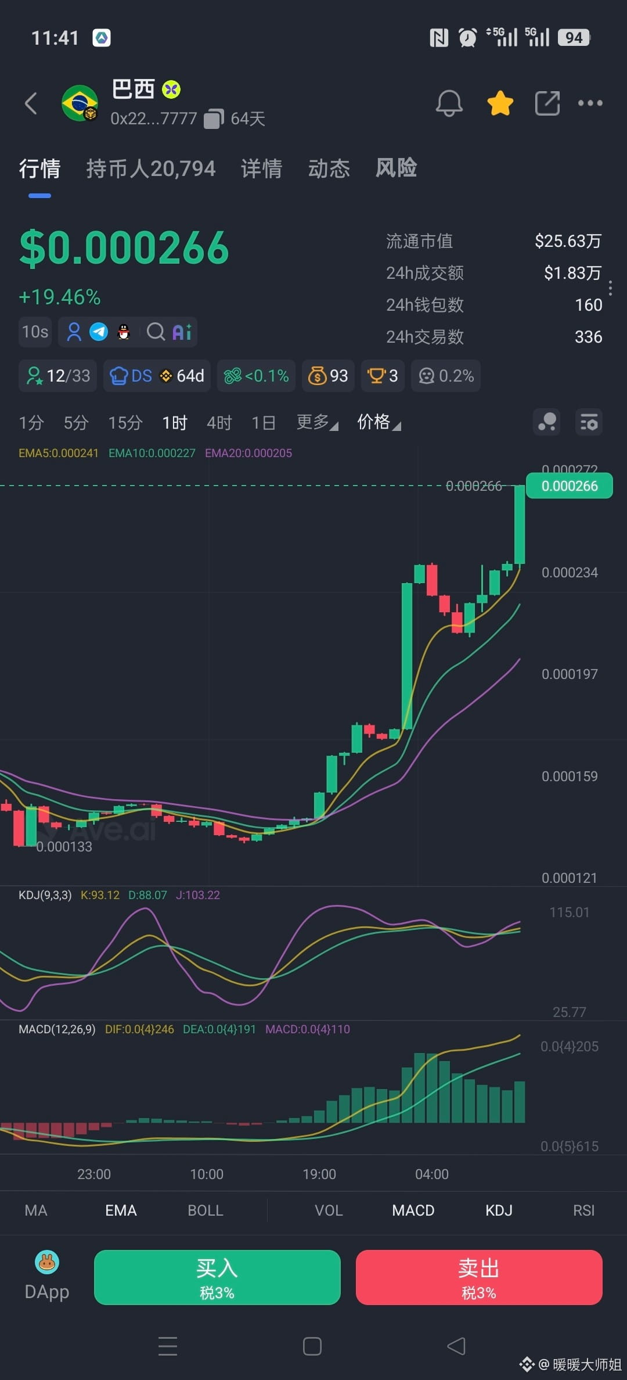Image resolution: width=627 pixels, height=1380 pixels.
Task: Select the 1时 timeframe
Action: tap(175, 422)
